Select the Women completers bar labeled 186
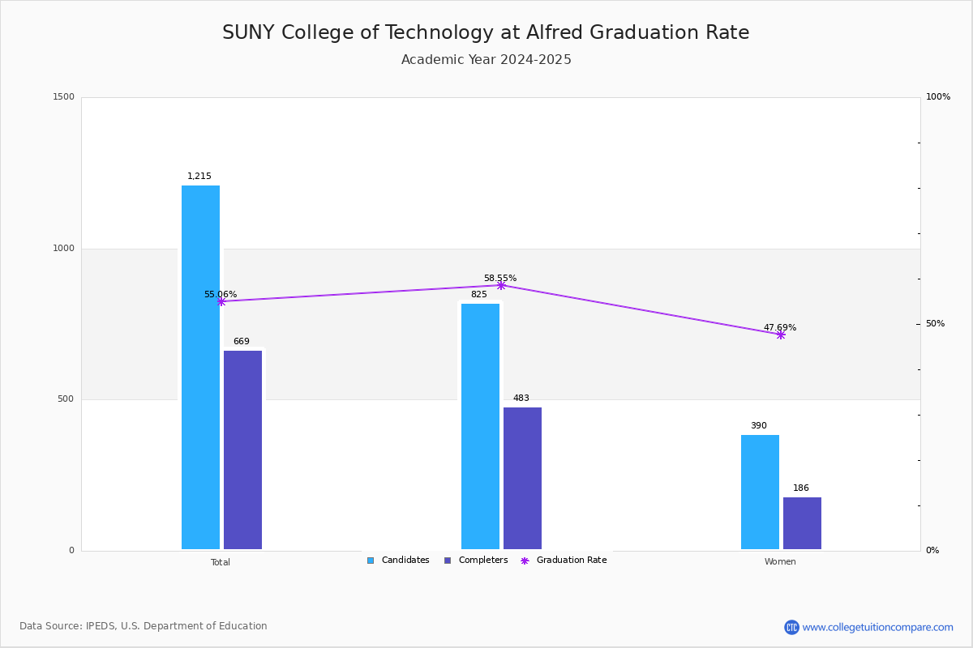973x648 pixels. point(802,523)
